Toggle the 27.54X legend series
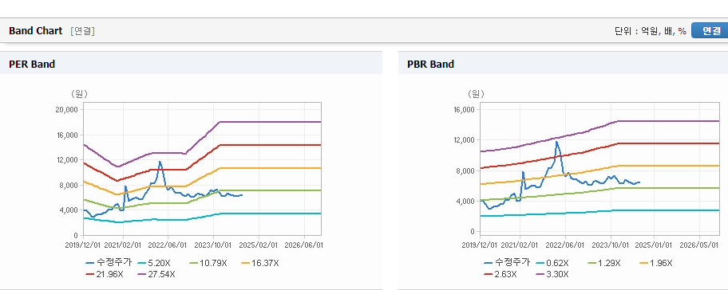This screenshot has height=290, width=728. pyautogui.click(x=156, y=274)
